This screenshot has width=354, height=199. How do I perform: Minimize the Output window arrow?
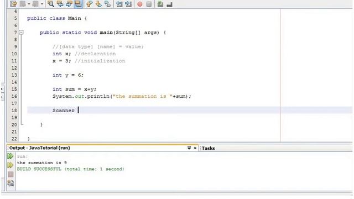pos(189,148)
